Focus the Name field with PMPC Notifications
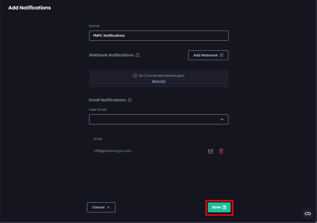The image size is (317, 223). (x=158, y=35)
